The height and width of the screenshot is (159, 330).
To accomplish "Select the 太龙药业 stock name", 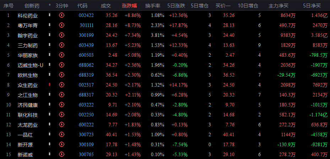I will click(28, 125).
